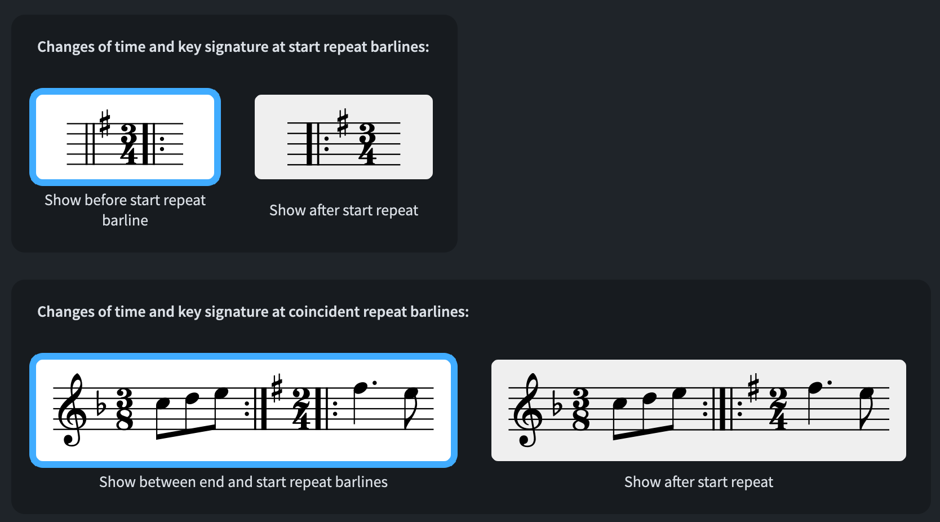Click the 'at start repeat barlines' section heading
Image resolution: width=940 pixels, height=522 pixels.
coord(233,47)
